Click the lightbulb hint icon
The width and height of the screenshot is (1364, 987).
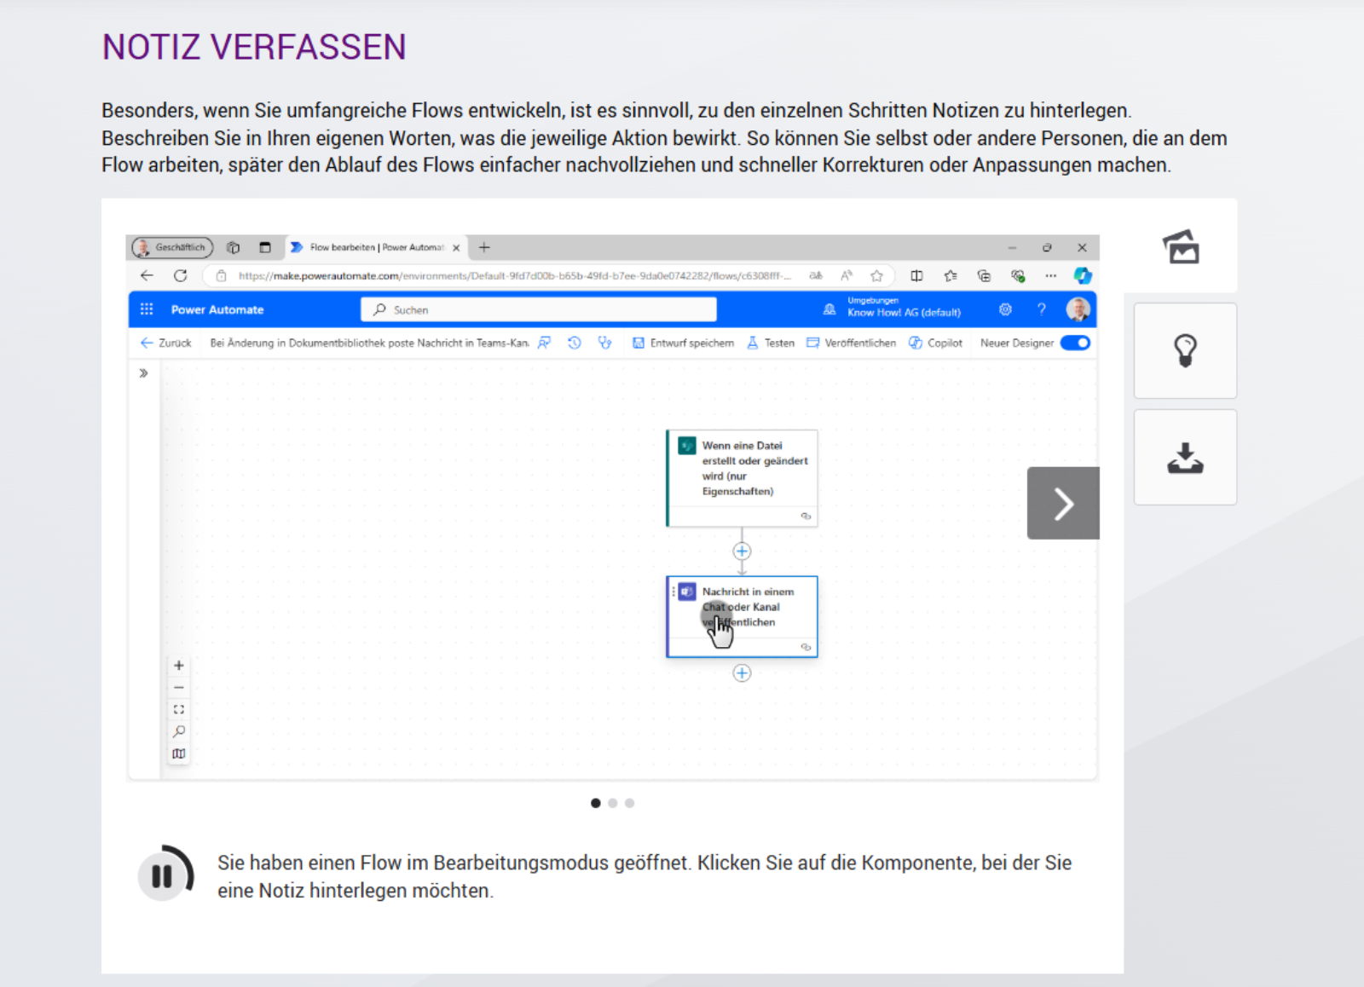[1185, 350]
